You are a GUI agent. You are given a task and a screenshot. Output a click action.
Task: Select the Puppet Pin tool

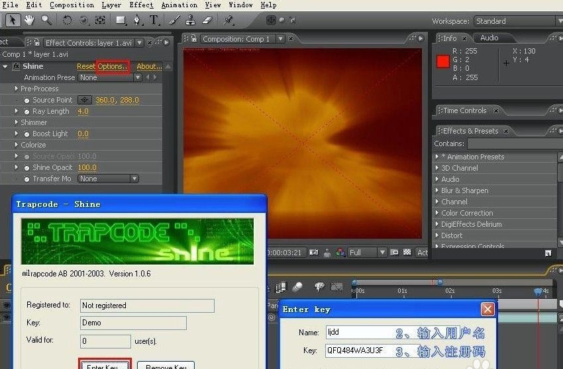pos(229,20)
